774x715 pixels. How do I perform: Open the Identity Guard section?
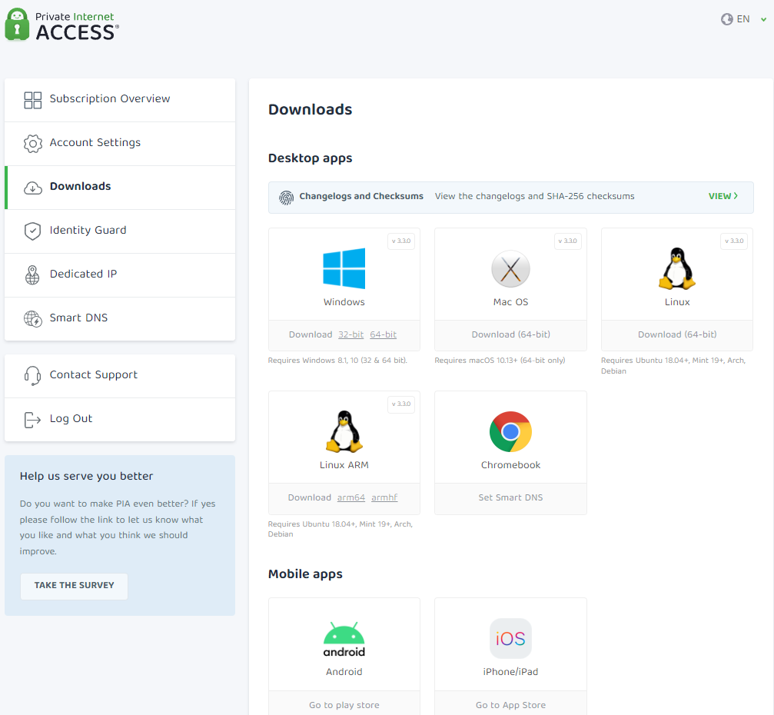click(x=88, y=231)
